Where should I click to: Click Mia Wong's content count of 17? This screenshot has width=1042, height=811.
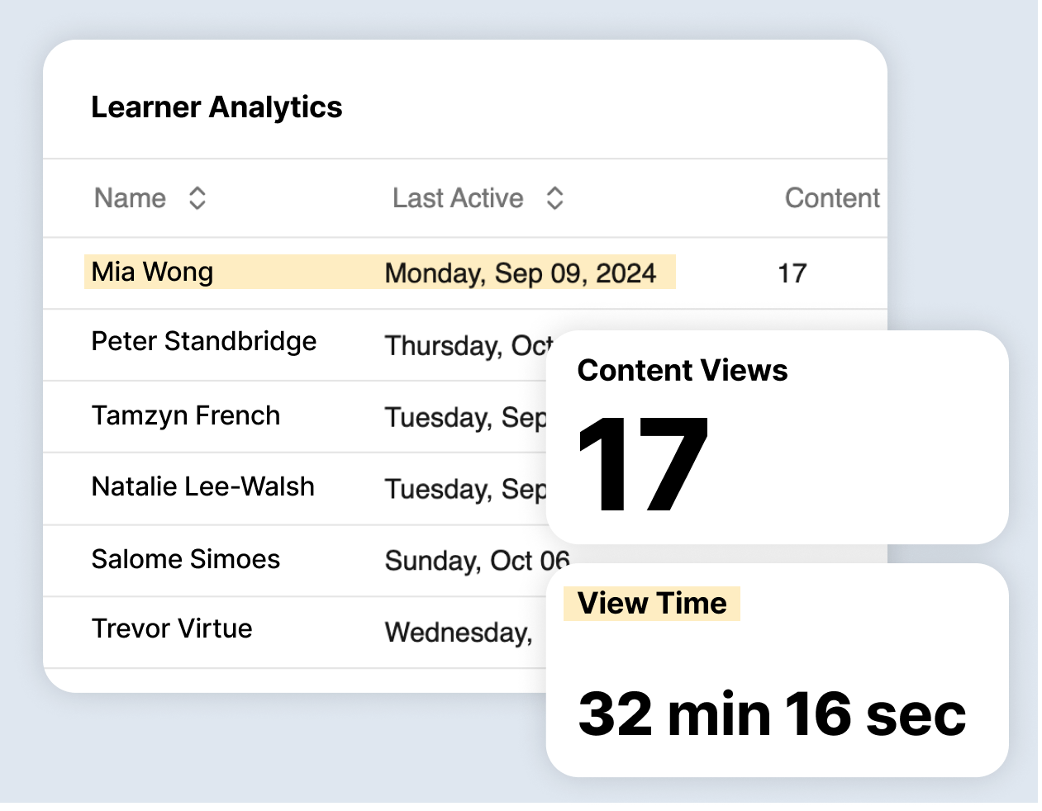[x=792, y=273]
